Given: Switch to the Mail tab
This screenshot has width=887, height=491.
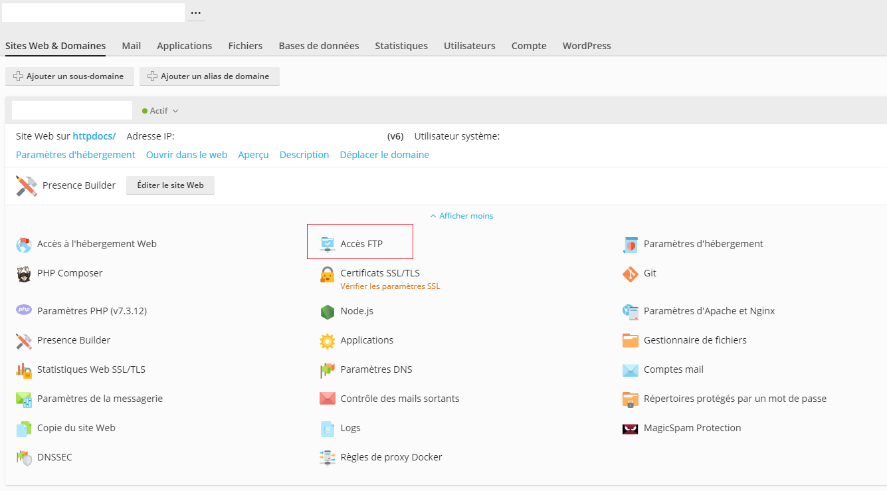Looking at the screenshot, I should point(132,46).
